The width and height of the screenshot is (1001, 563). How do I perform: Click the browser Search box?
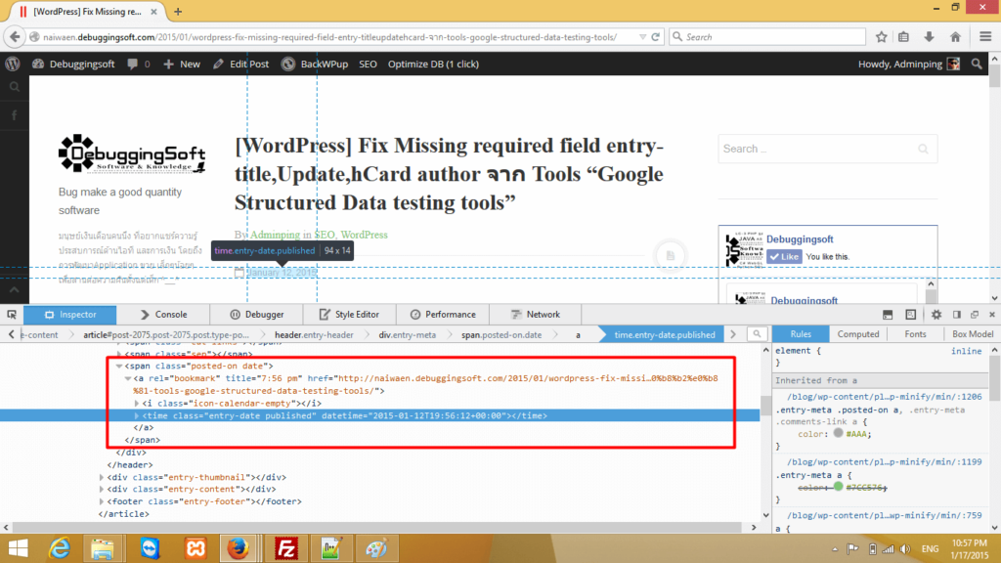[766, 37]
